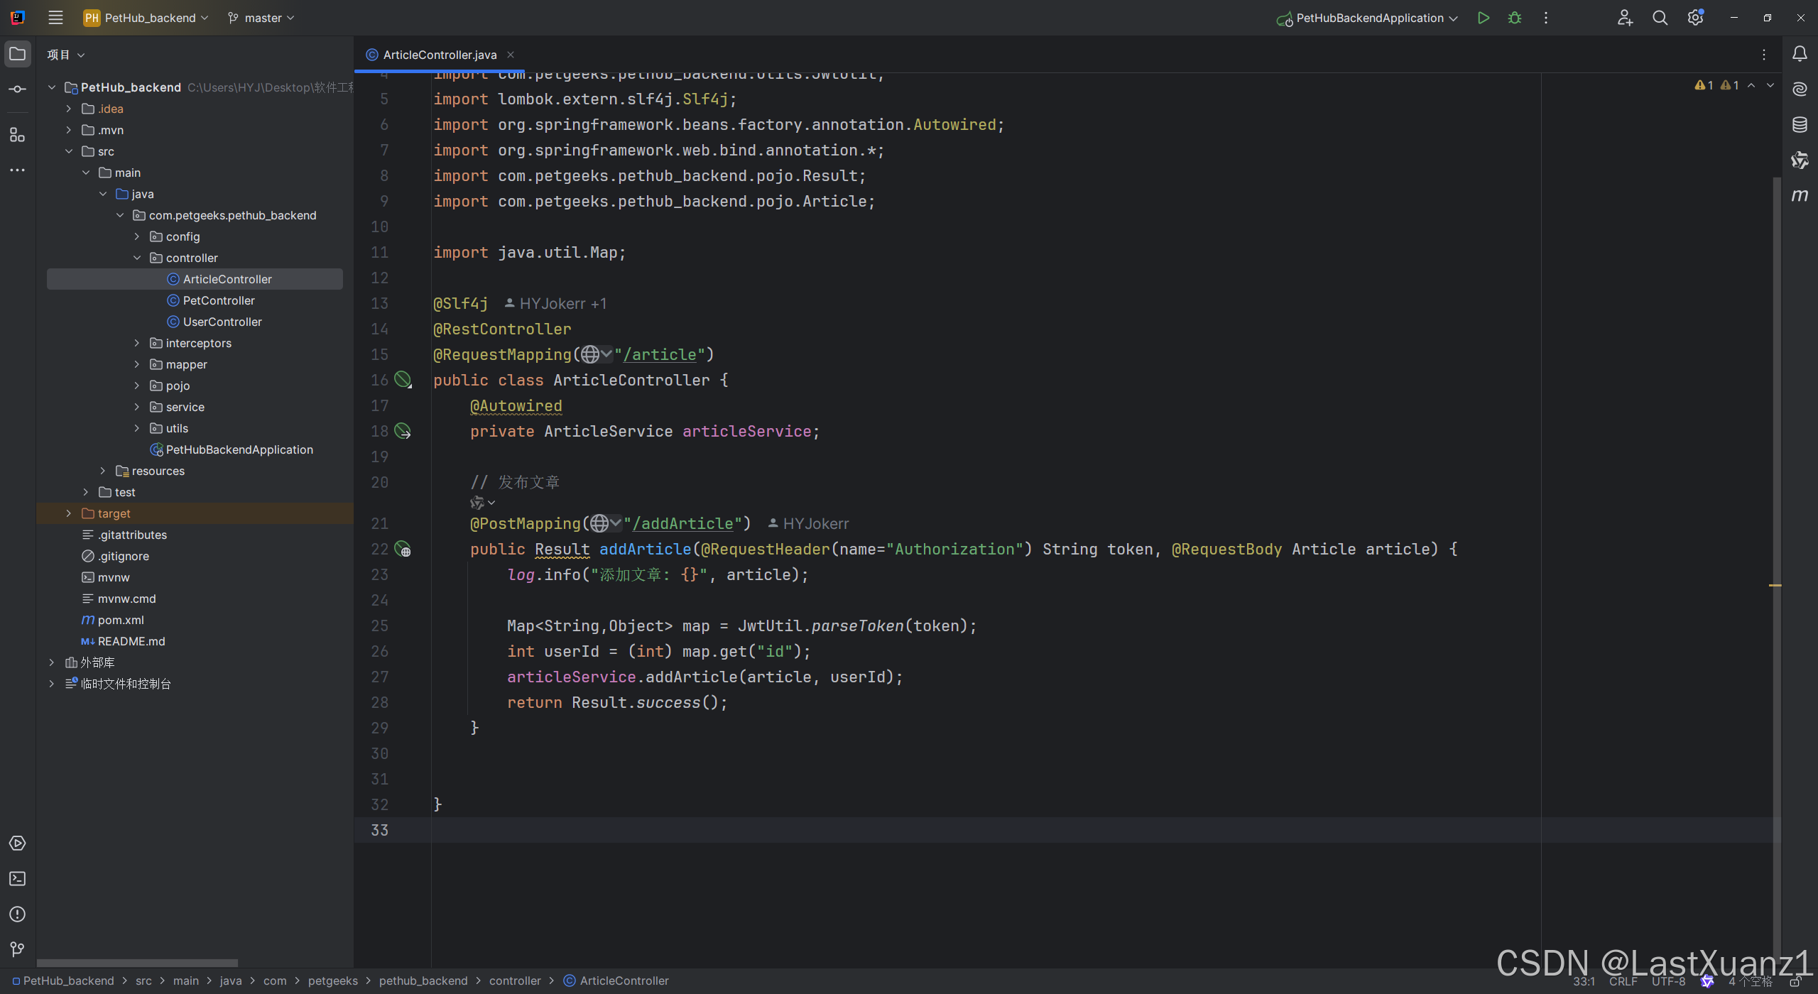Open Notifications bell icon
The width and height of the screenshot is (1818, 994).
pos(1800,54)
